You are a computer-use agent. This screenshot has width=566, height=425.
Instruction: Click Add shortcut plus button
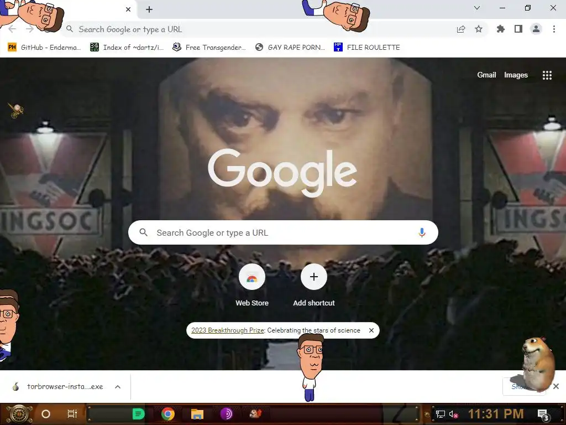click(x=314, y=277)
